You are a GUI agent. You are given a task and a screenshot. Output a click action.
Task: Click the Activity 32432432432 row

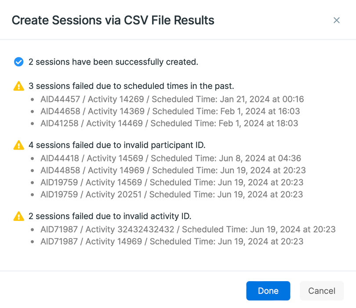coord(180,229)
